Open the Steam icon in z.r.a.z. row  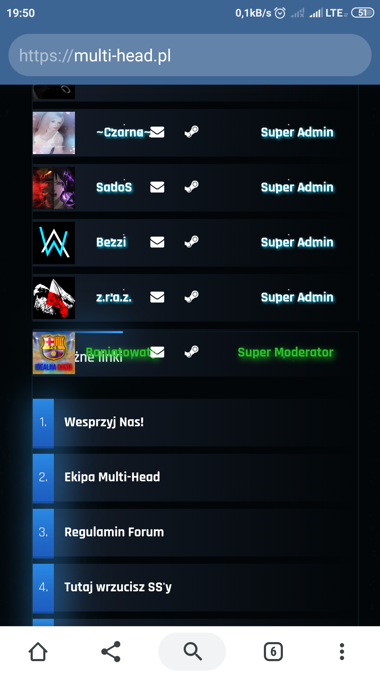(192, 297)
